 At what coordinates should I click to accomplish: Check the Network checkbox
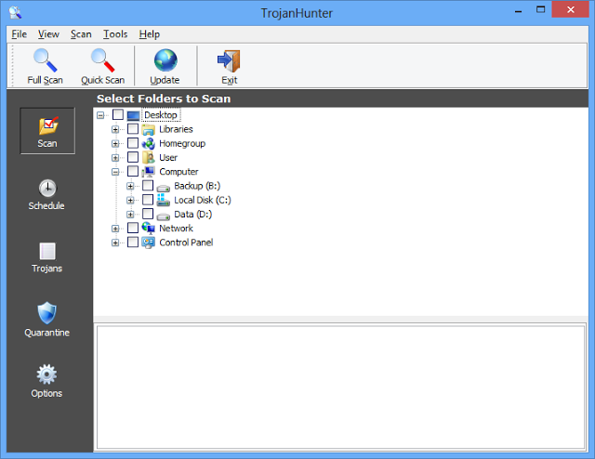click(x=133, y=228)
